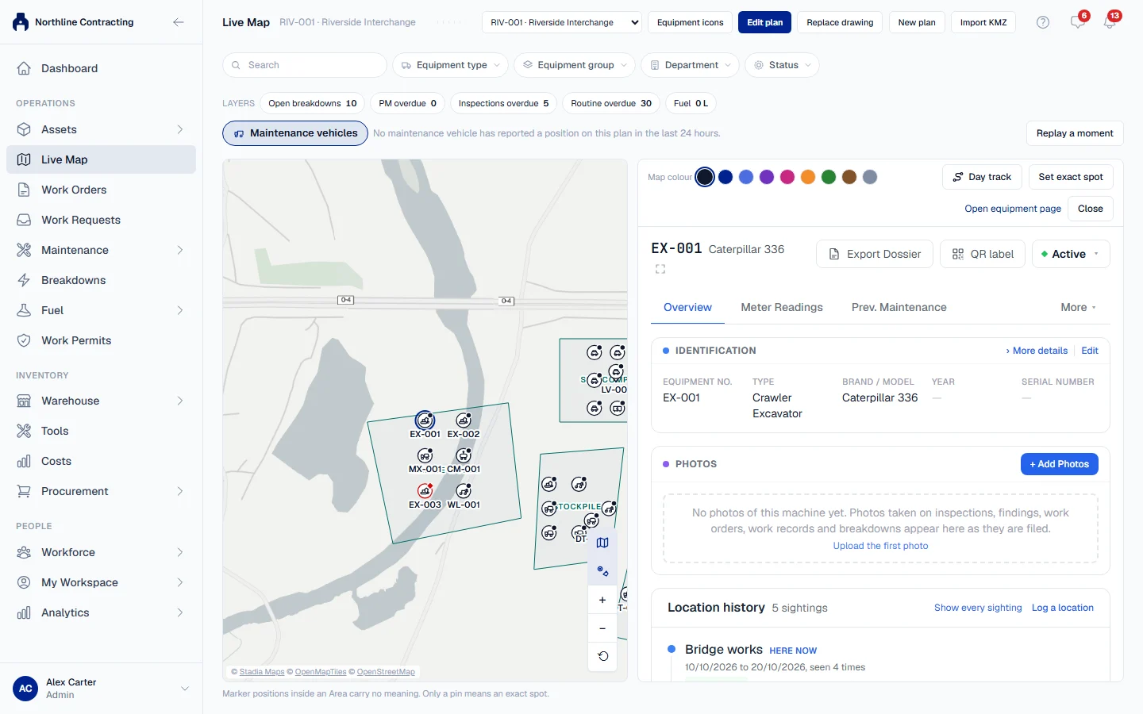Click the expand icon under EX-001 title

click(x=660, y=270)
